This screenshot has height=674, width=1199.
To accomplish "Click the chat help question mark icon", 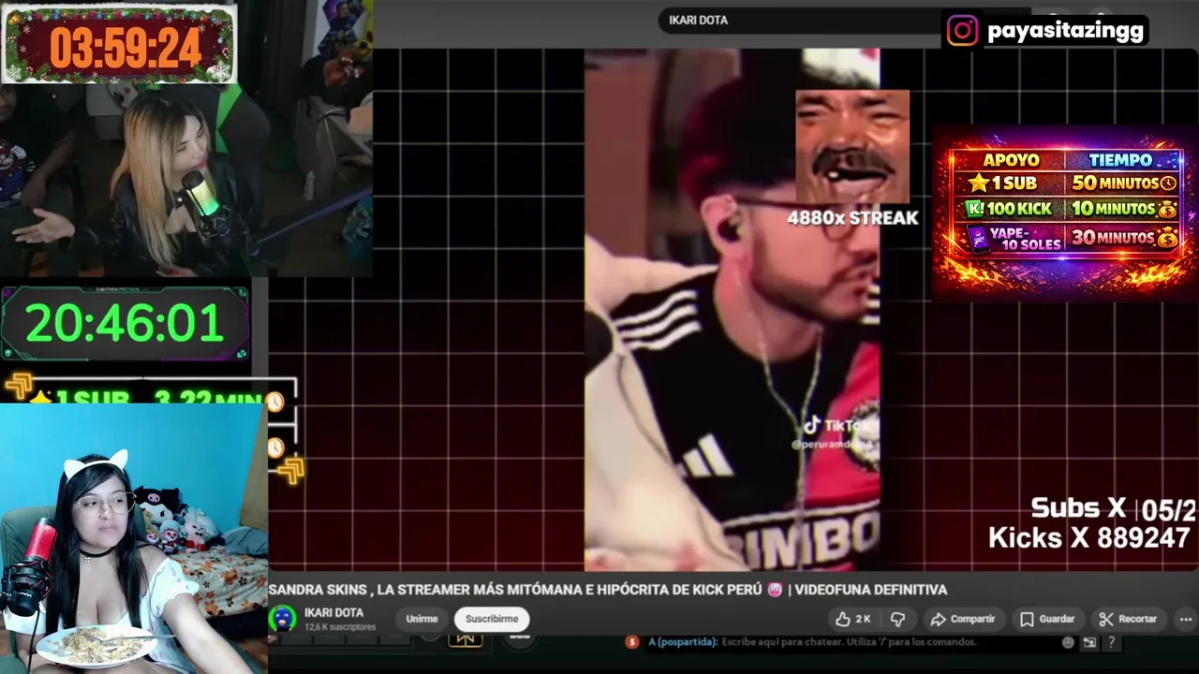I will coord(1111,642).
